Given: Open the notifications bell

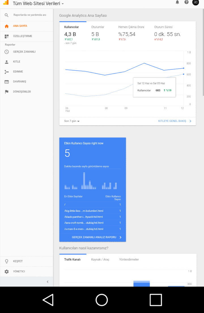Looking at the screenshot, I should click(x=177, y=2).
